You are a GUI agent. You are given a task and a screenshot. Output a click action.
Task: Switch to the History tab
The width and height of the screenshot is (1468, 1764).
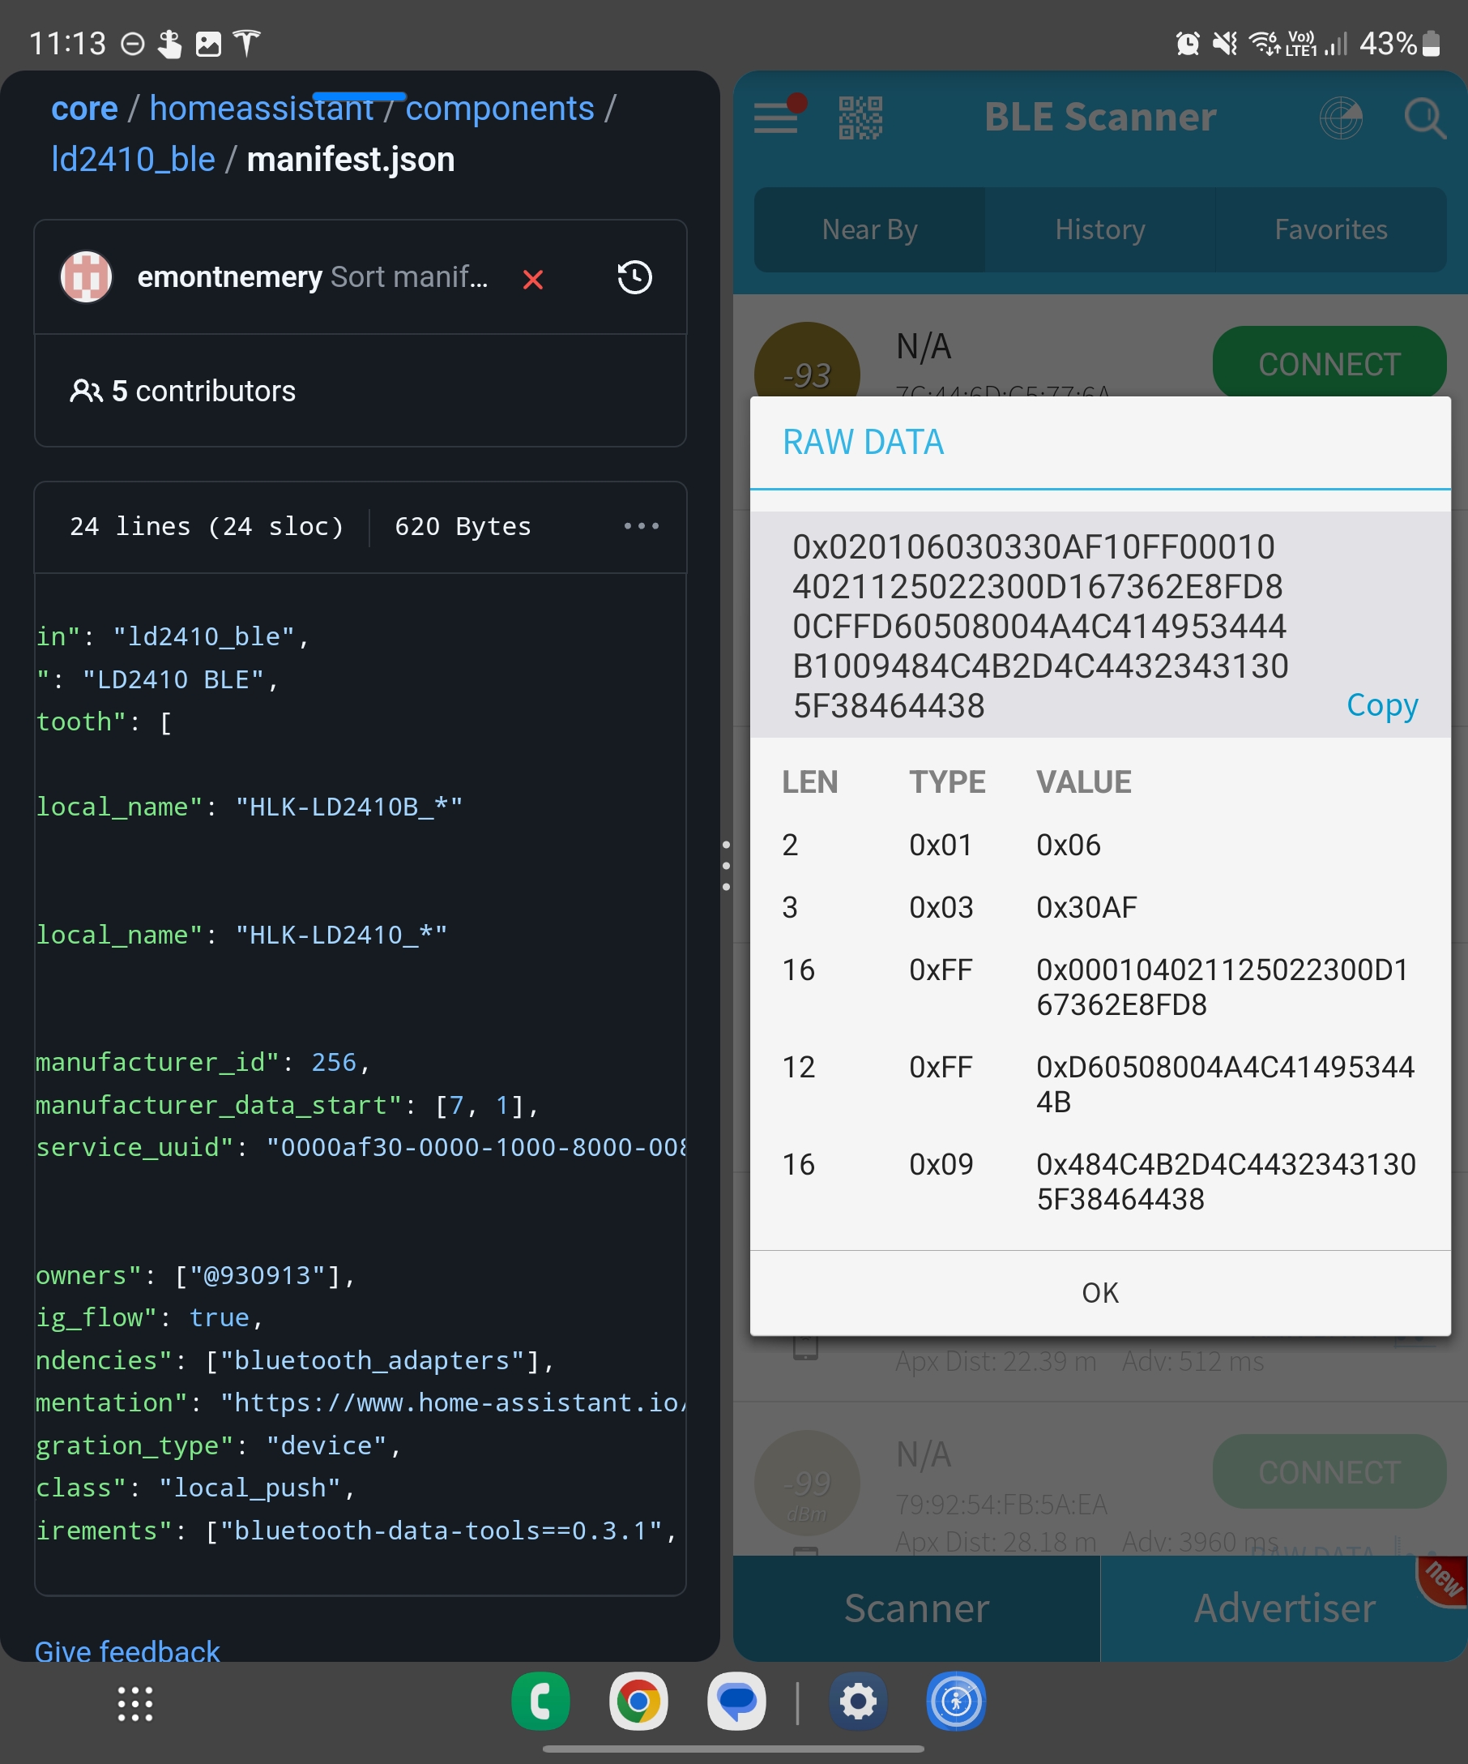1099,229
